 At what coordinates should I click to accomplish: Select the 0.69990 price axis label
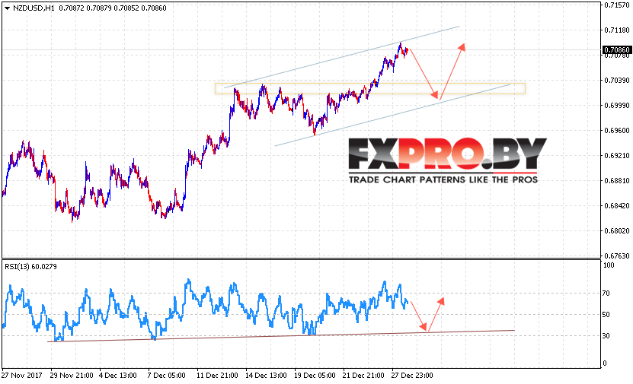pos(617,106)
